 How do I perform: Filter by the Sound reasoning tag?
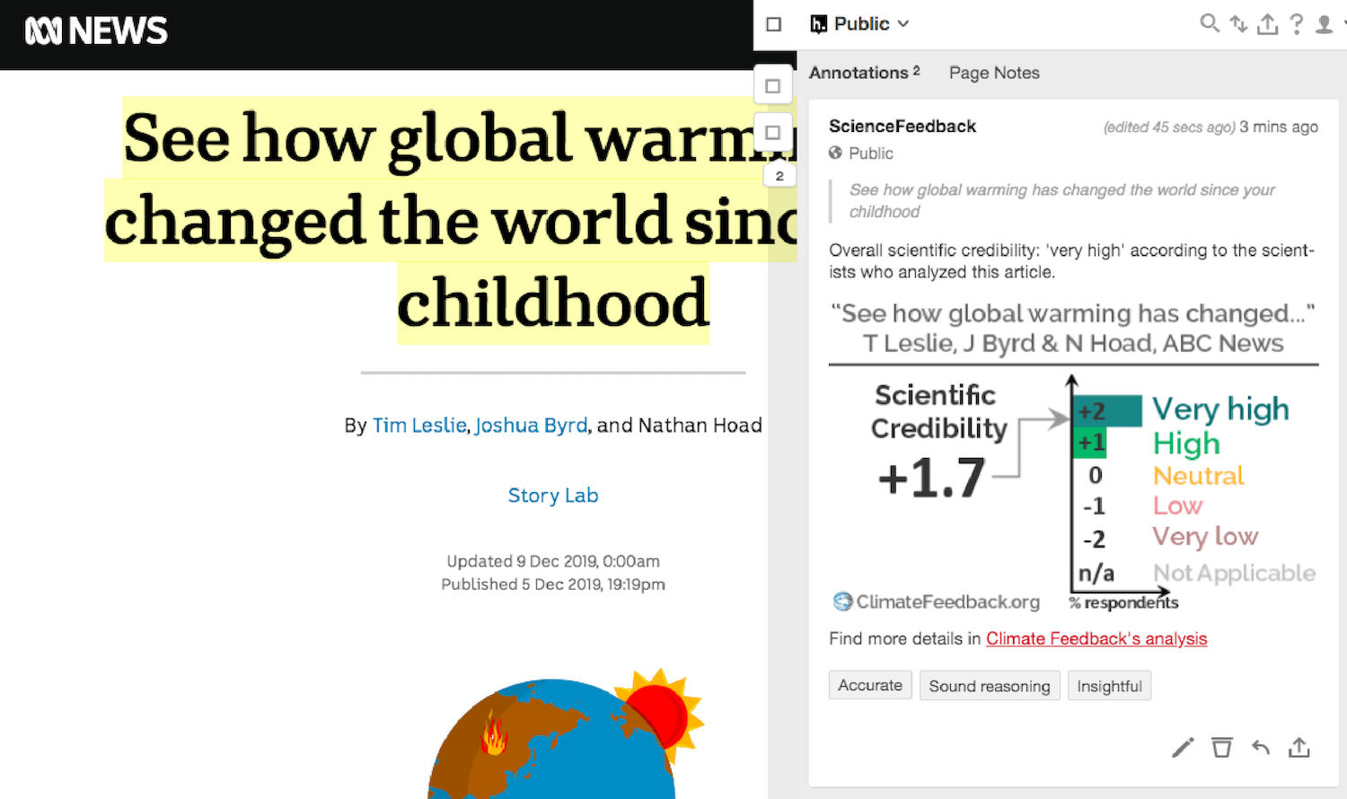990,686
